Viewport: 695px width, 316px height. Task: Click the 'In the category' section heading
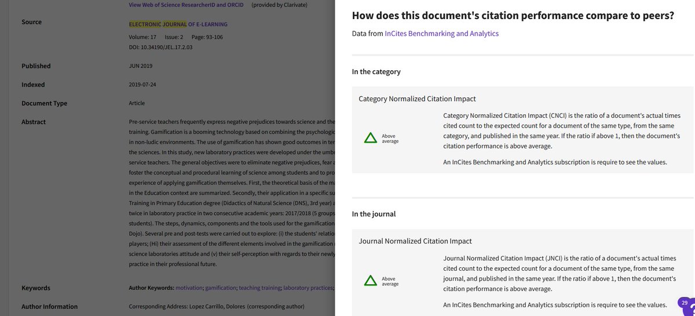click(376, 72)
